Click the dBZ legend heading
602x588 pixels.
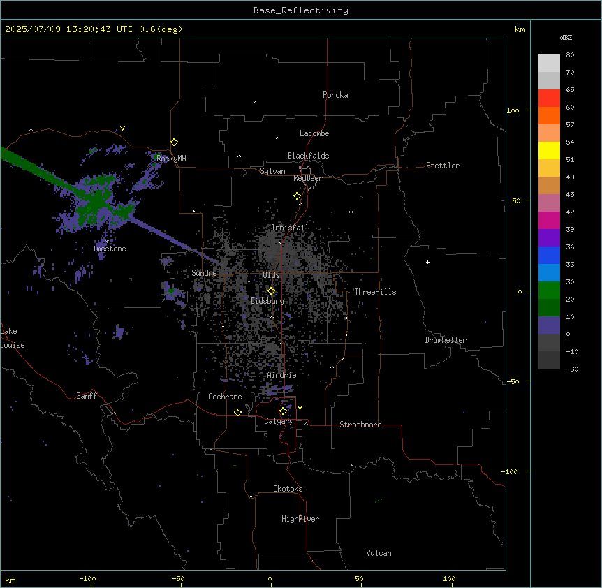[566, 37]
